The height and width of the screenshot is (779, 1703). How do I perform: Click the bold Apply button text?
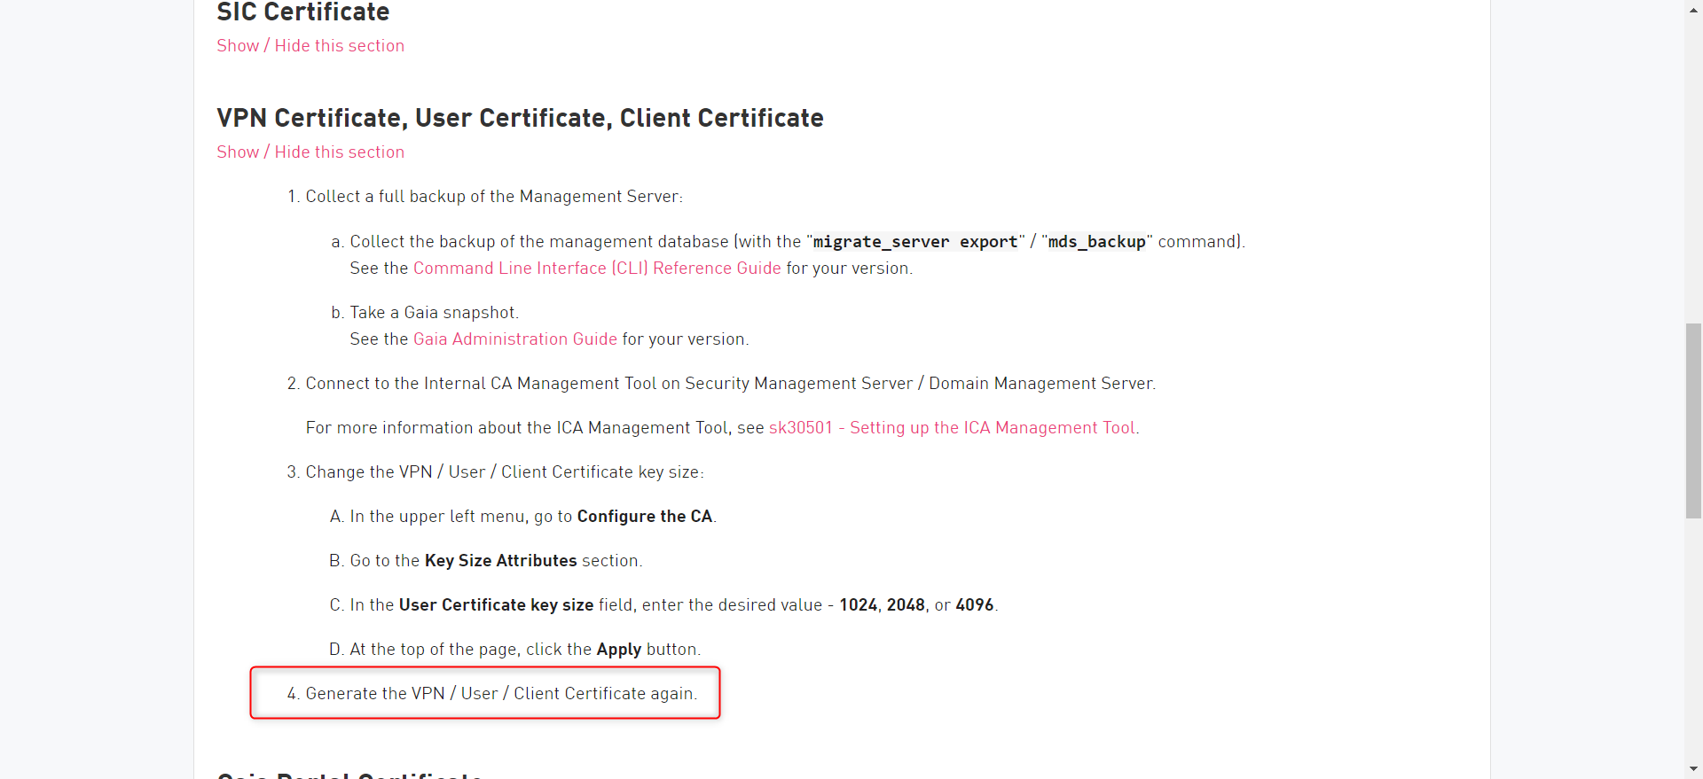click(618, 649)
